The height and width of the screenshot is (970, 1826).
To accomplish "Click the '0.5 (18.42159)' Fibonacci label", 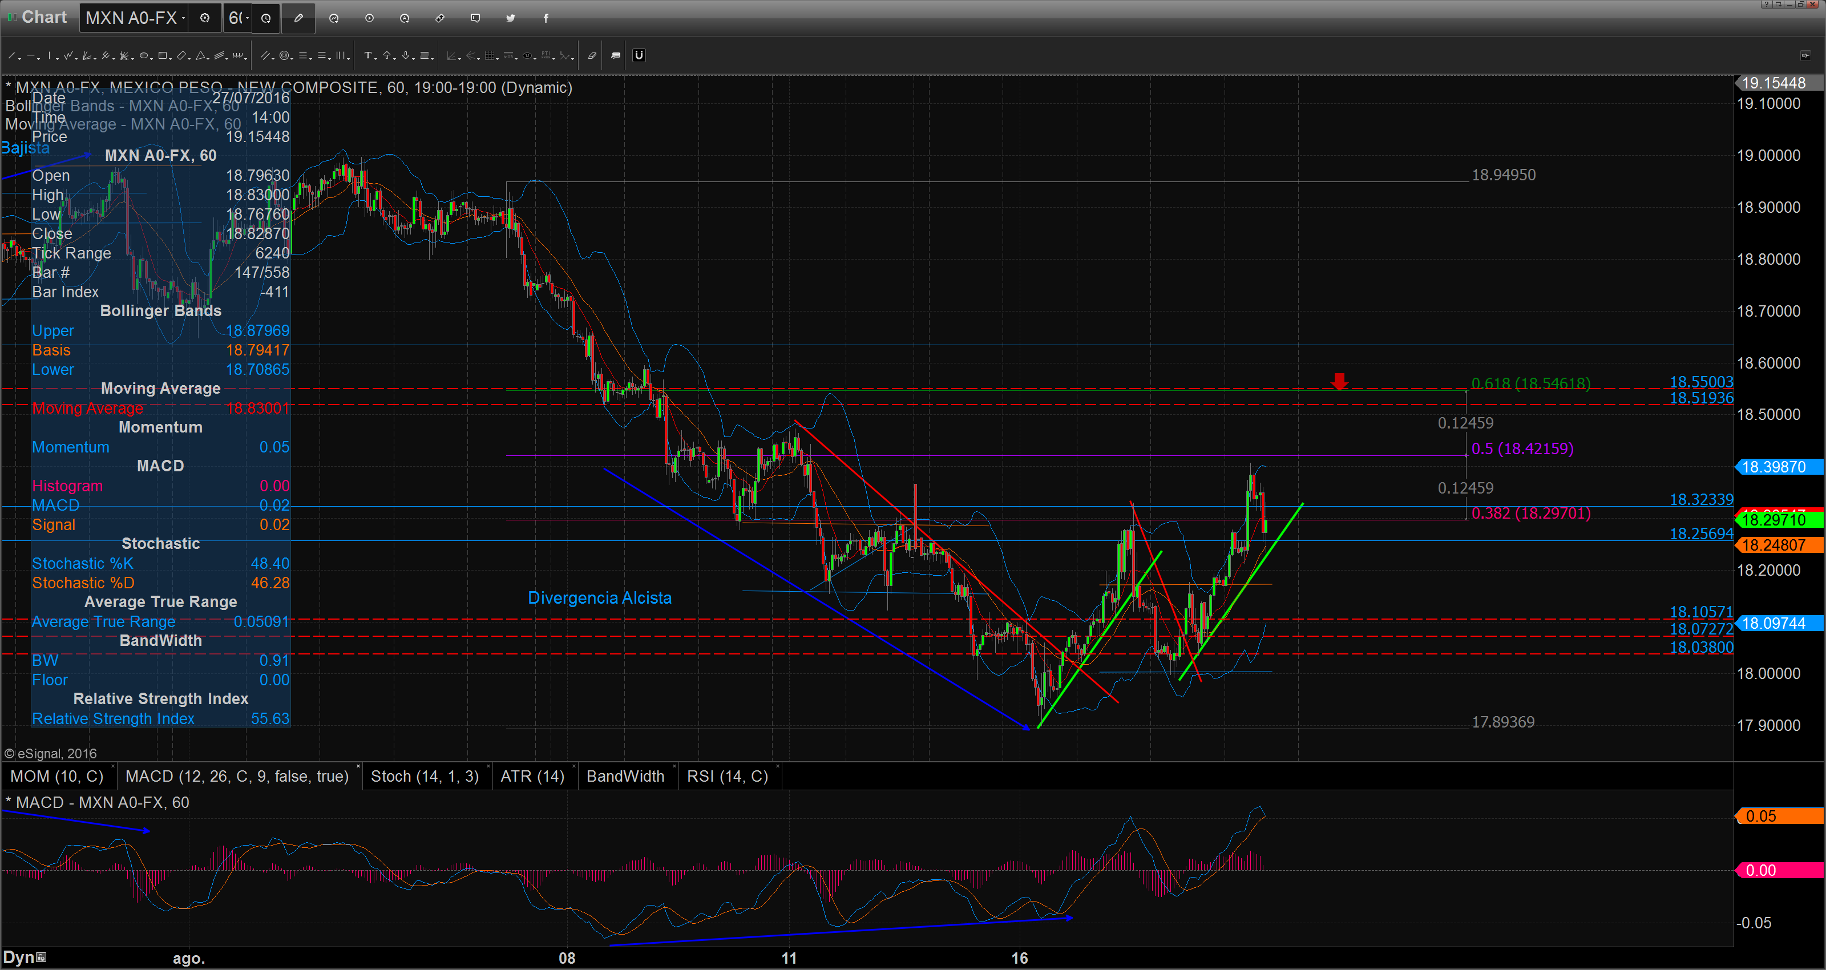I will pyautogui.click(x=1522, y=449).
